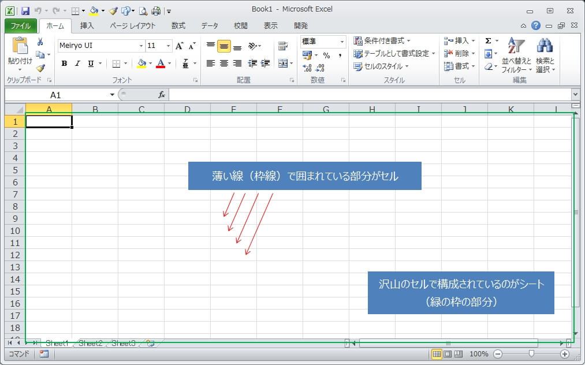Image resolution: width=585 pixels, height=365 pixels.
Task: Increase font size with the large A icon
Action: click(180, 46)
